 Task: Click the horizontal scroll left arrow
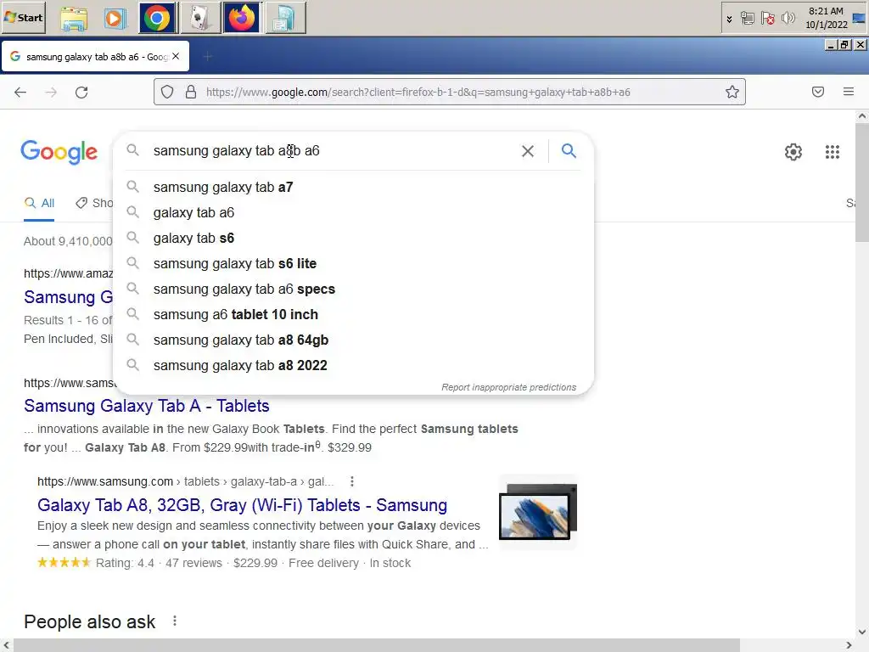6,645
